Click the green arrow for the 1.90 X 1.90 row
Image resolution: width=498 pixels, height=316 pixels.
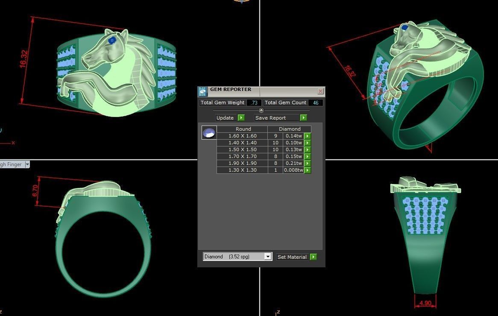pos(308,163)
